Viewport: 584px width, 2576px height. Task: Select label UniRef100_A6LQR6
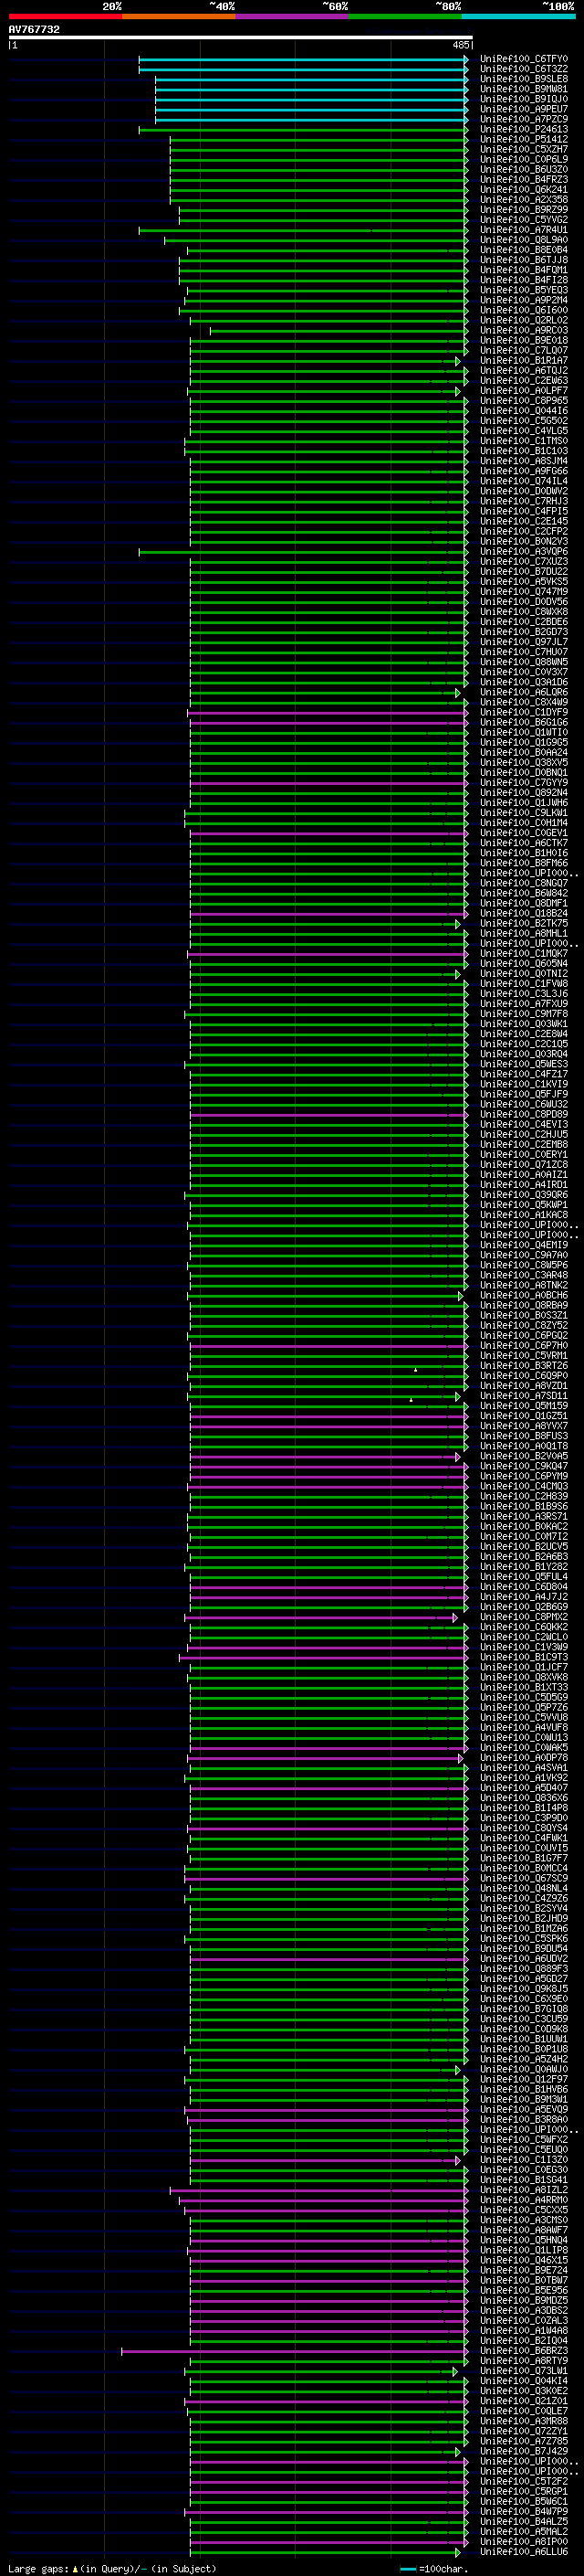click(x=523, y=692)
